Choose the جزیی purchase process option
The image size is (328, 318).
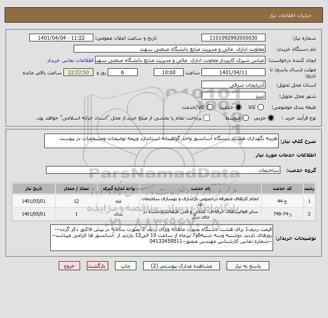click(x=270, y=118)
